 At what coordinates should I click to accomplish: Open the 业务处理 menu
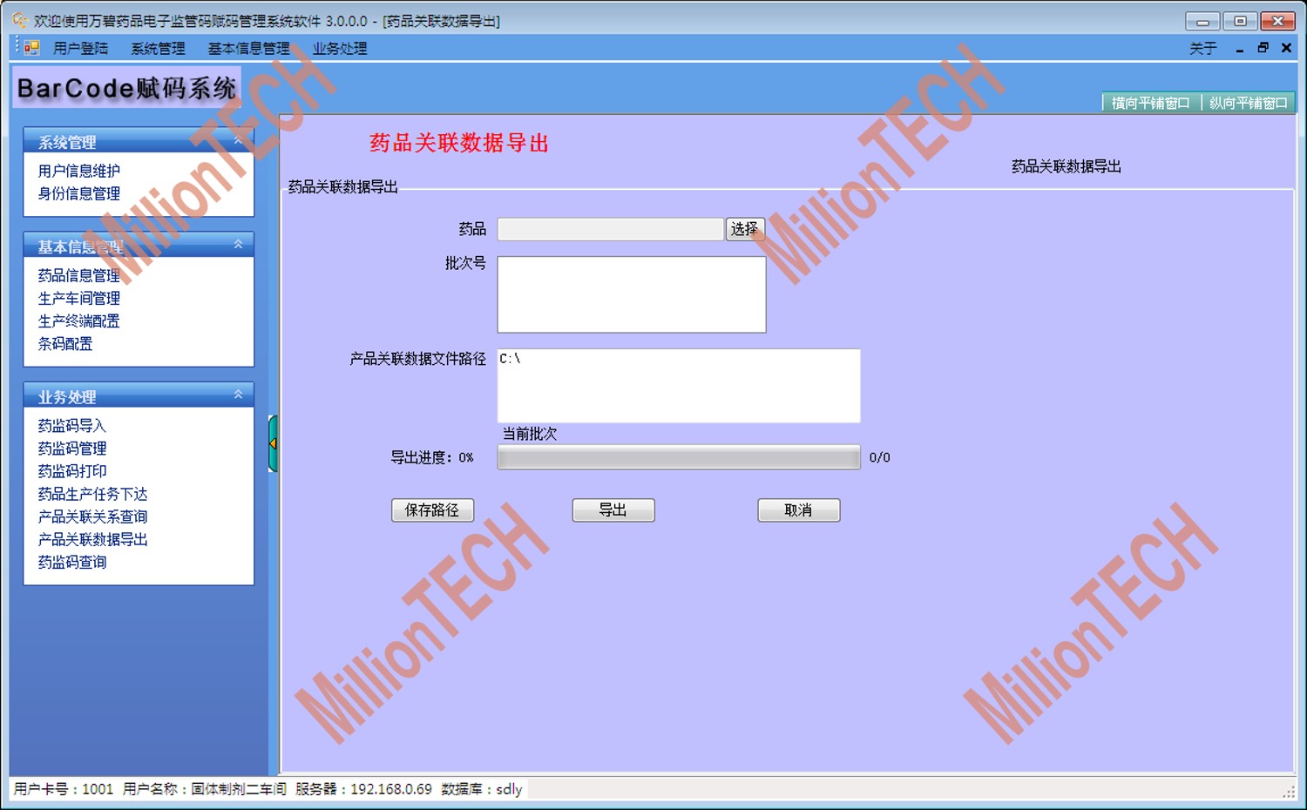click(x=340, y=49)
